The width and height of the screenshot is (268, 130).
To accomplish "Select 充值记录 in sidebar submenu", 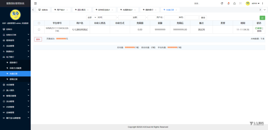I will click(x=15, y=74).
